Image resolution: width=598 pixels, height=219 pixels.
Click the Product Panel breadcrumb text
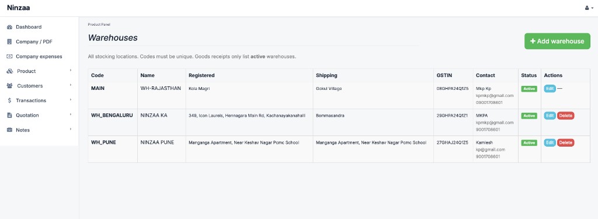(x=99, y=25)
